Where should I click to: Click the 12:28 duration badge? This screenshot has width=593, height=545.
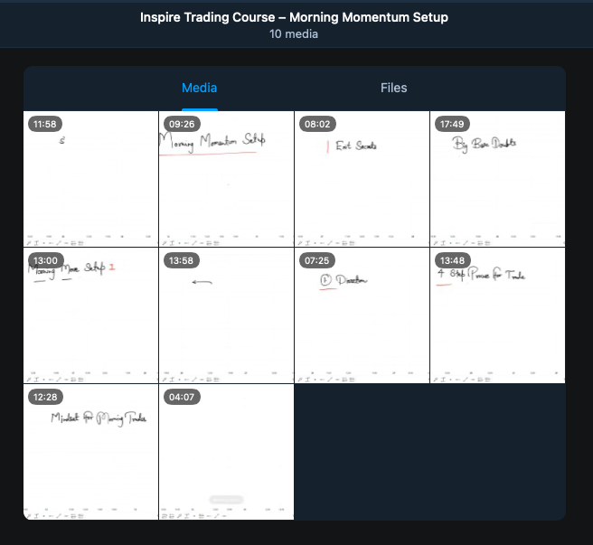(43, 397)
